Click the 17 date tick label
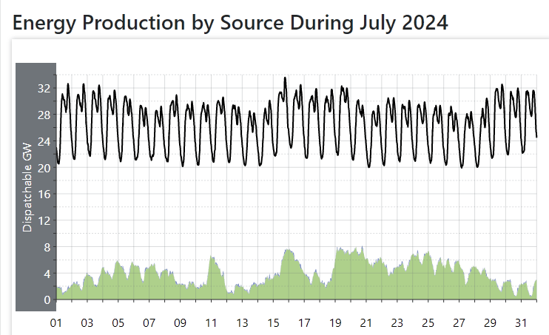Image resolution: width=549 pixels, height=335 pixels. [304, 323]
